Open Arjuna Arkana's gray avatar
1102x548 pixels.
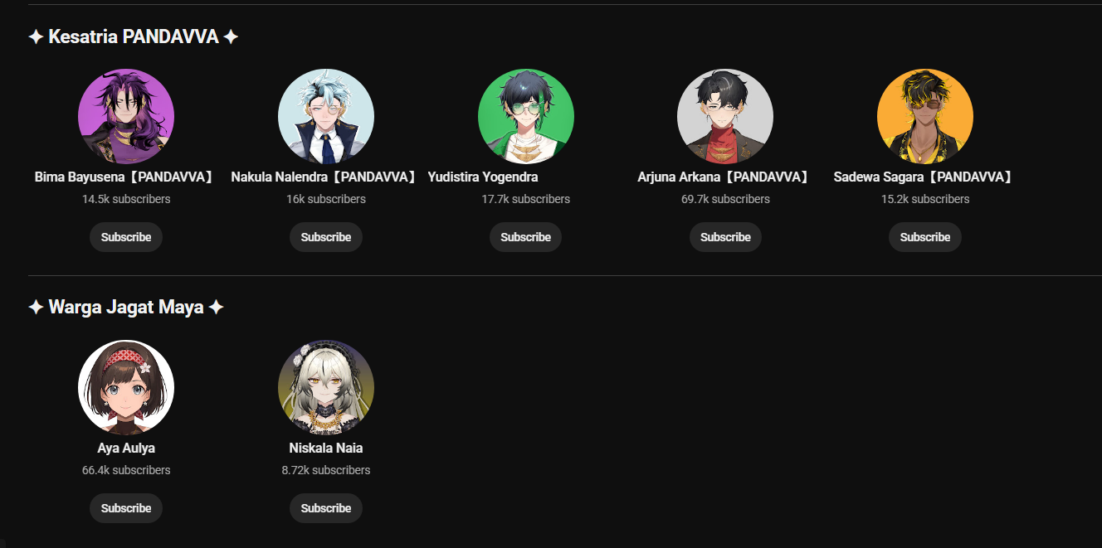[x=725, y=117]
